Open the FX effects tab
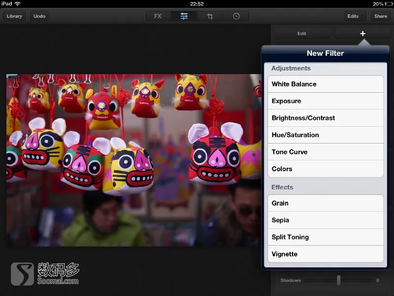 click(x=158, y=16)
